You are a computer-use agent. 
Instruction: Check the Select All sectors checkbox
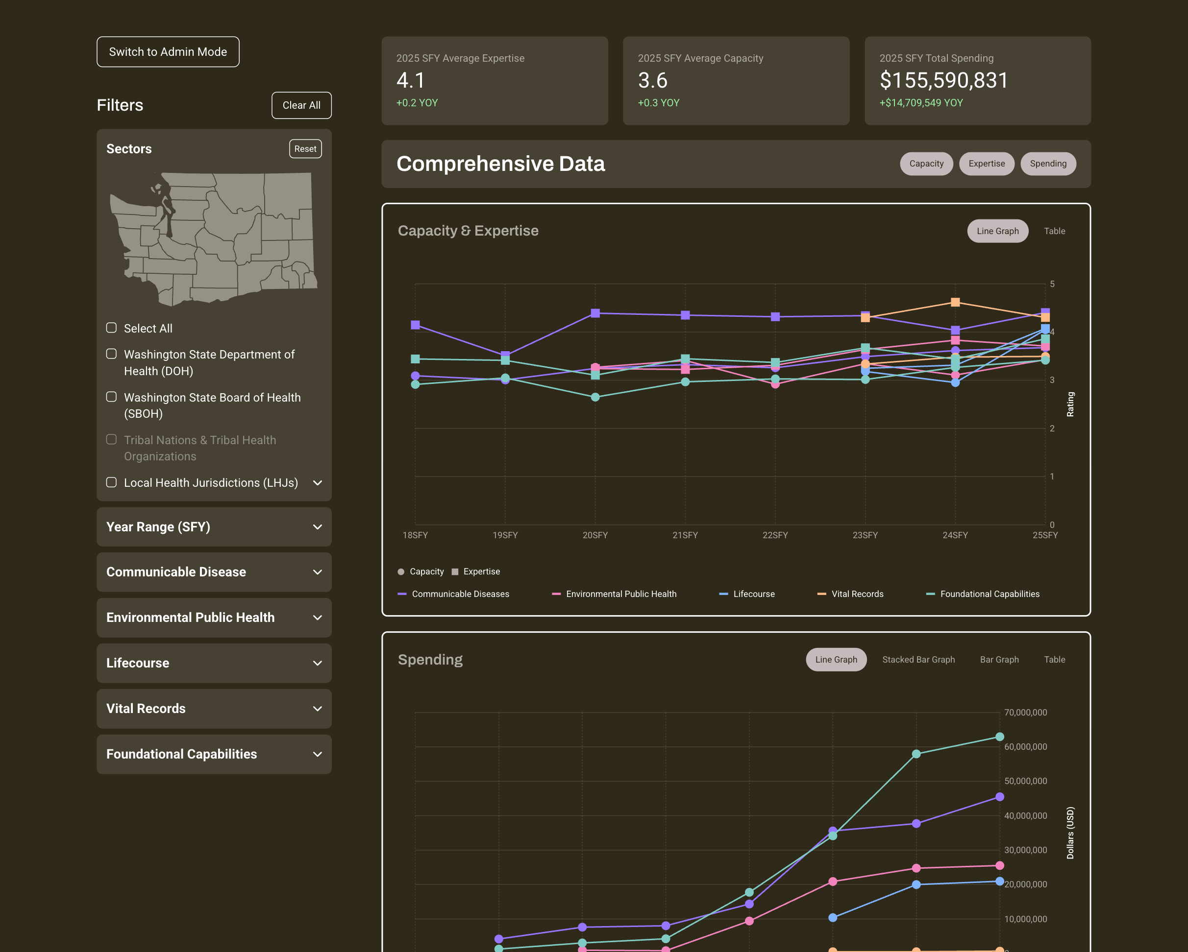point(111,328)
